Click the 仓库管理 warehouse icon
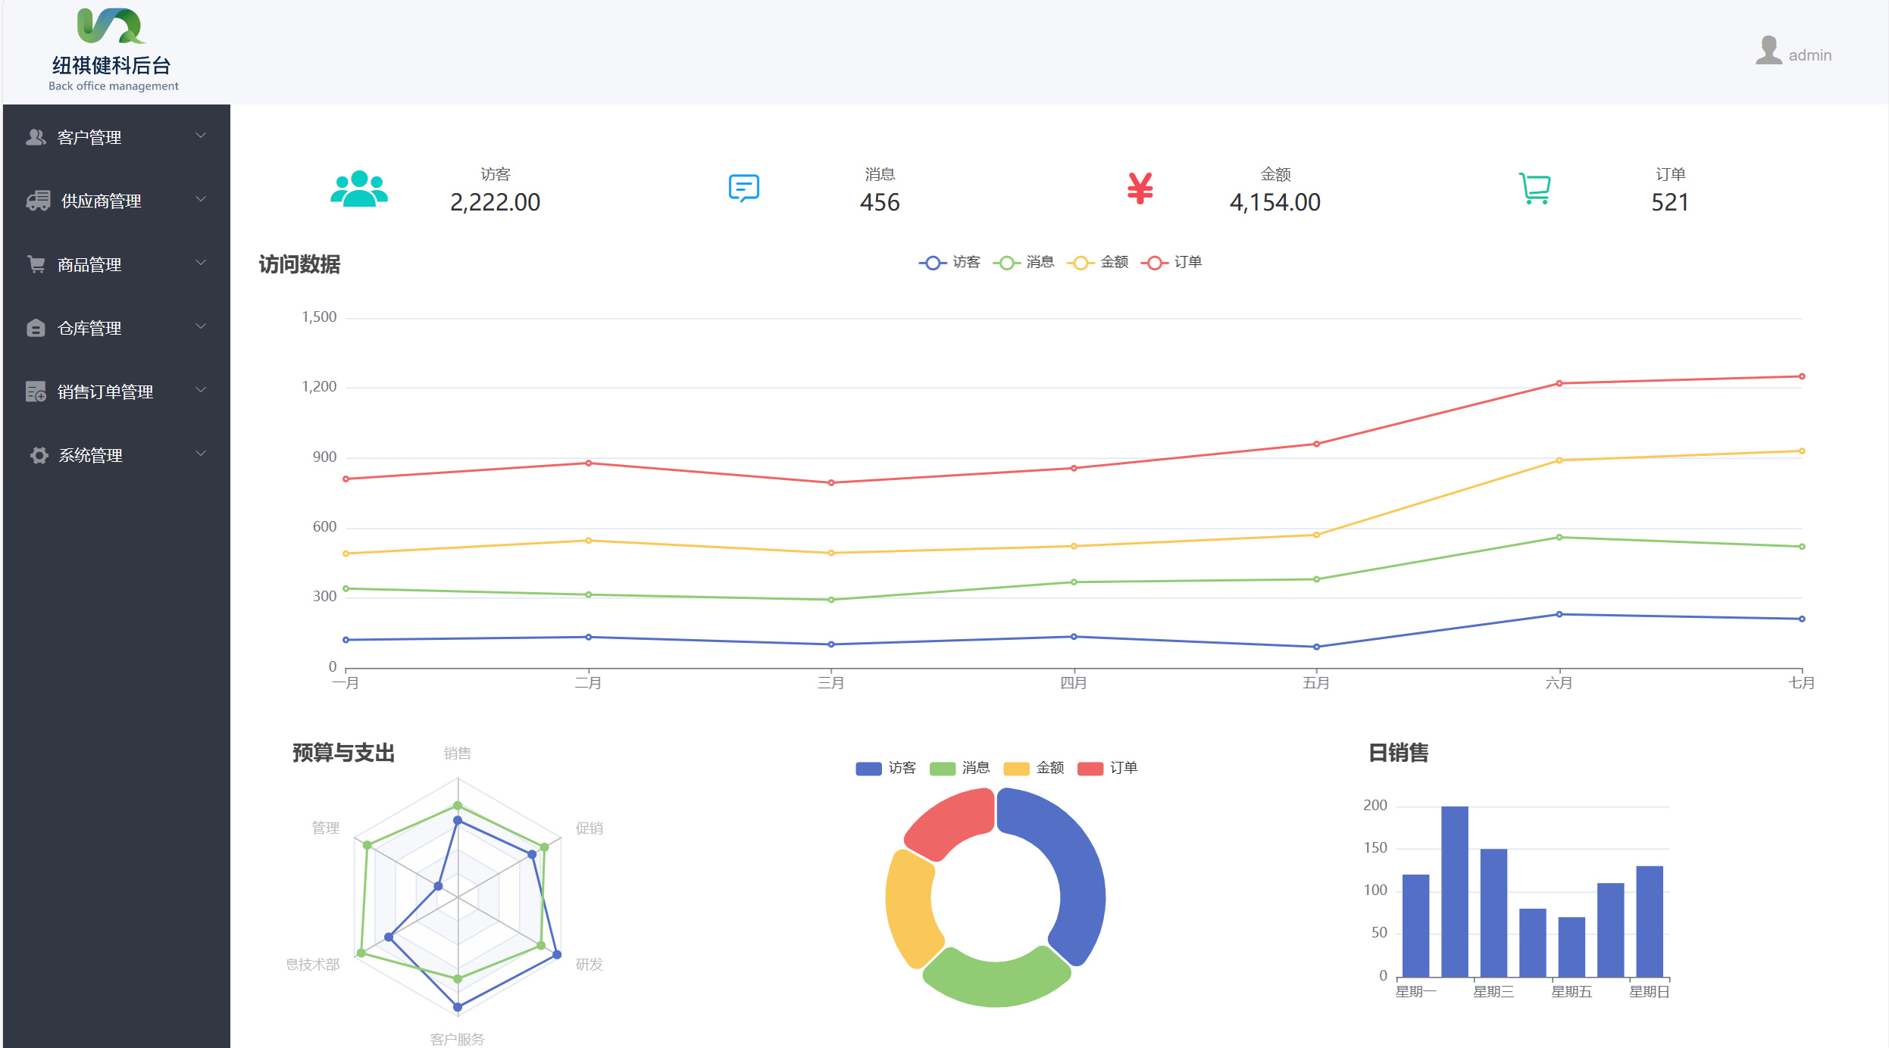Viewport: 1889px width, 1048px height. 36,328
